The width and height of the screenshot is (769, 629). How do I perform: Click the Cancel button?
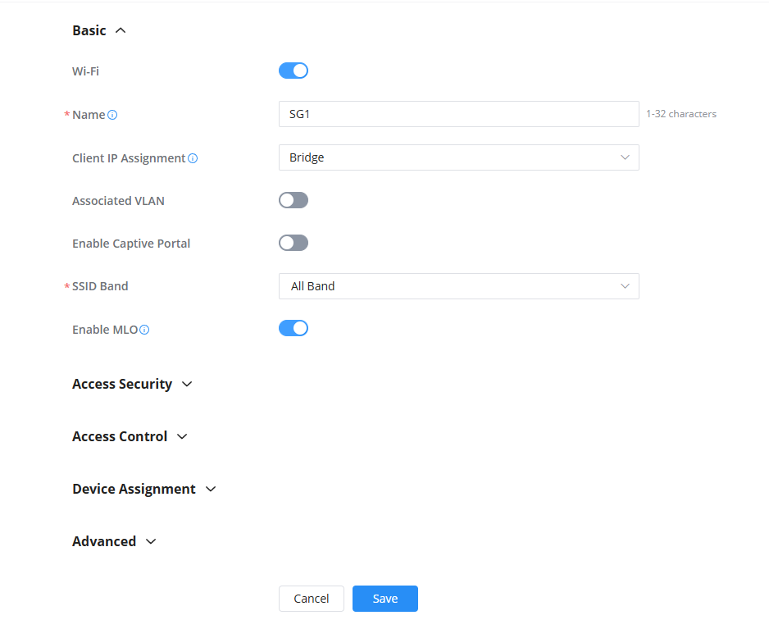(312, 599)
